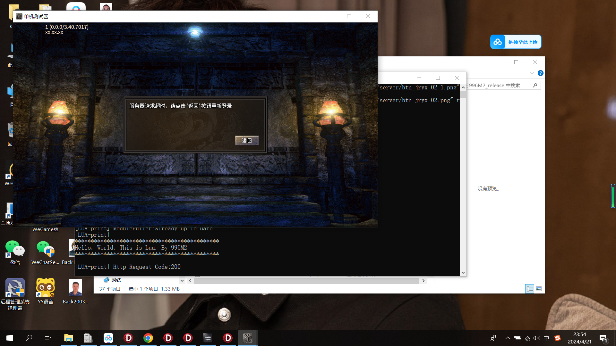
Task: Click the console window scrollbar down arrow
Action: (463, 273)
